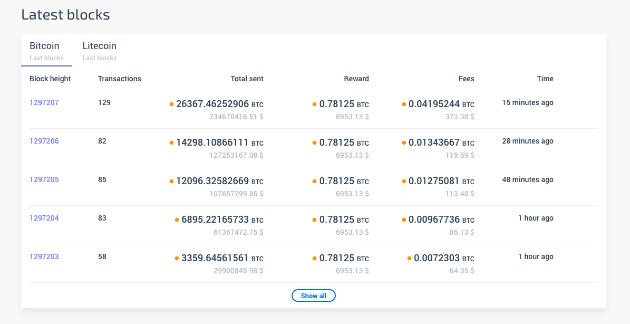630x324 pixels.
Task: Open block 1297206 link
Action: (44, 141)
